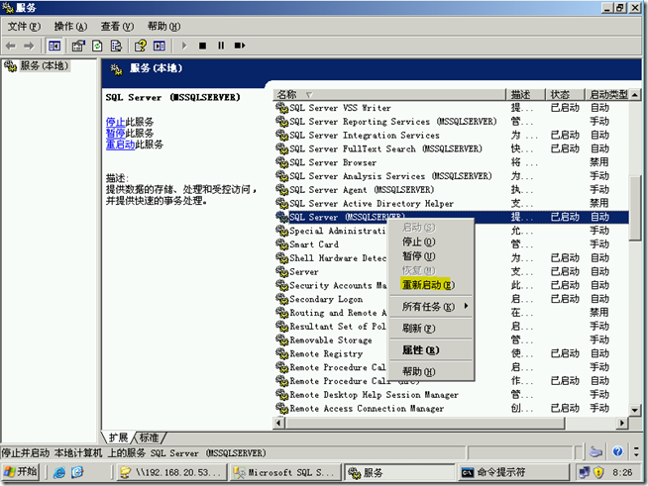This screenshot has height=486, width=648.
Task: Click the 开始 Start button
Action: (x=21, y=472)
